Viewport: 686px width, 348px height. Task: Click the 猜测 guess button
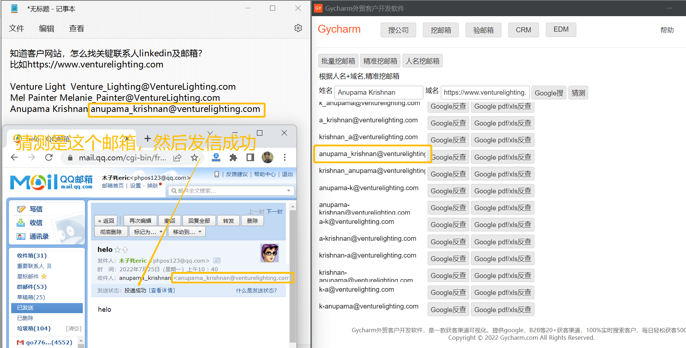coord(578,93)
